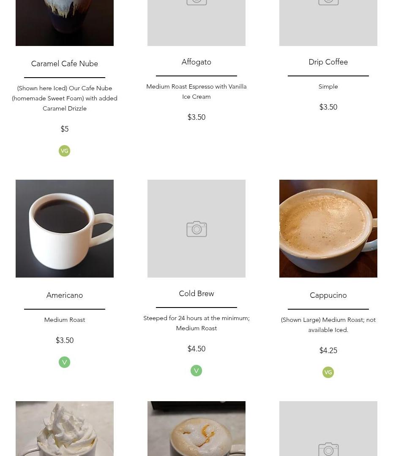Click the $4.50 Cold Brew price
The width and height of the screenshot is (393, 456).
coord(196,349)
